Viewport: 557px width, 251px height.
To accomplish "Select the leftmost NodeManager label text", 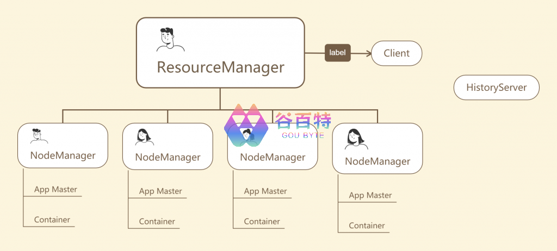I will pyautogui.click(x=63, y=155).
